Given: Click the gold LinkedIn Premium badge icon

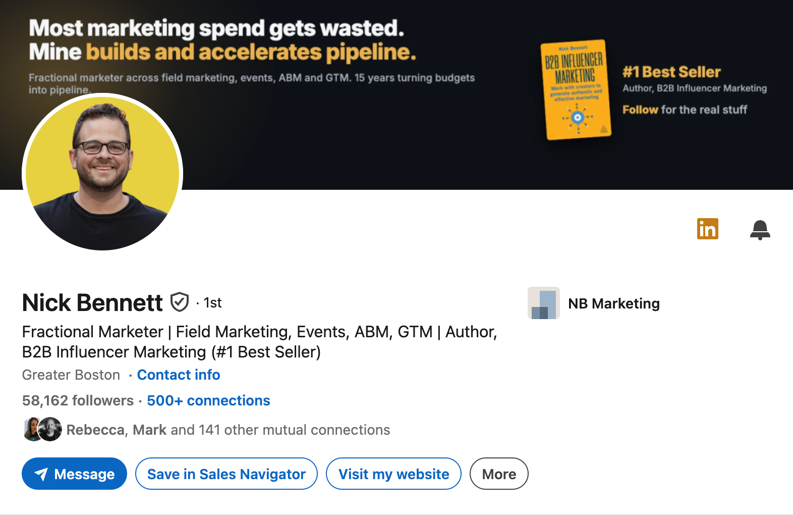Looking at the screenshot, I should pyautogui.click(x=707, y=229).
